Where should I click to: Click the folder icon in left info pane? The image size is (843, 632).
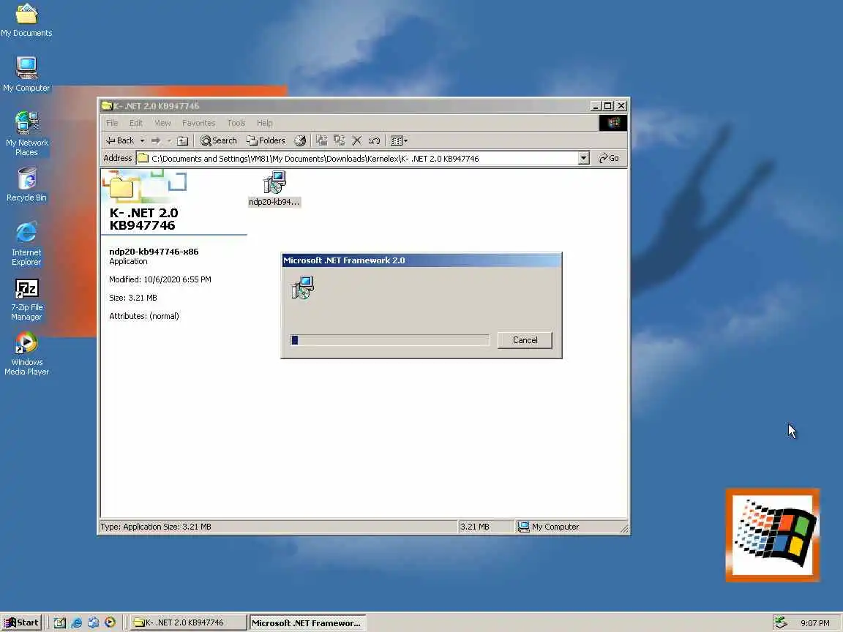click(x=121, y=188)
